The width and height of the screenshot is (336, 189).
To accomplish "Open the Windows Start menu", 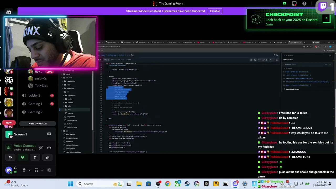I will [x=70, y=184].
